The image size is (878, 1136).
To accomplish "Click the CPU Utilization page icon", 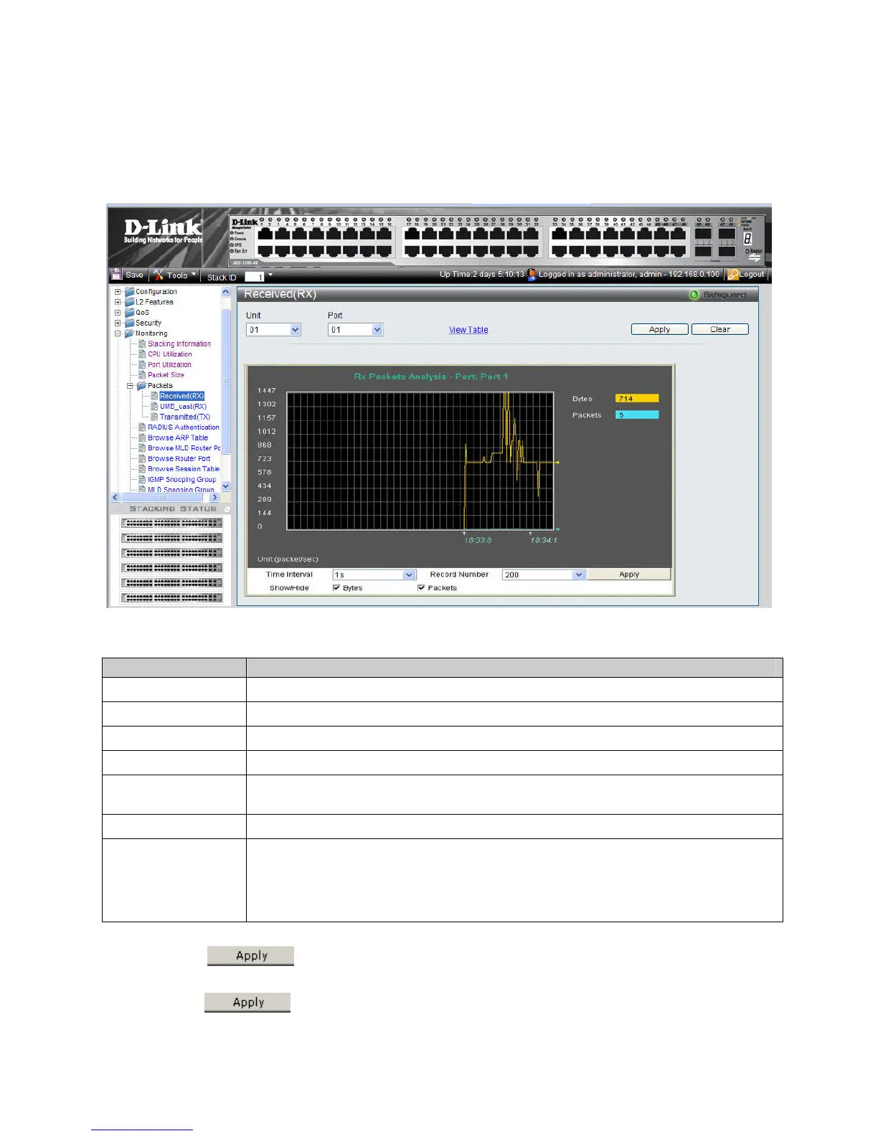I will click(x=142, y=354).
